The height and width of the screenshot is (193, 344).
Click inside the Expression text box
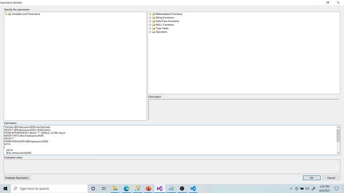170,140
